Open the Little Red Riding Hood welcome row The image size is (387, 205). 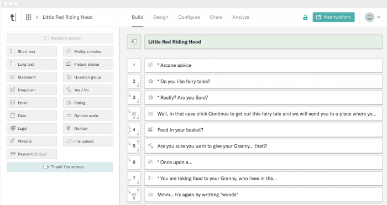(x=263, y=42)
